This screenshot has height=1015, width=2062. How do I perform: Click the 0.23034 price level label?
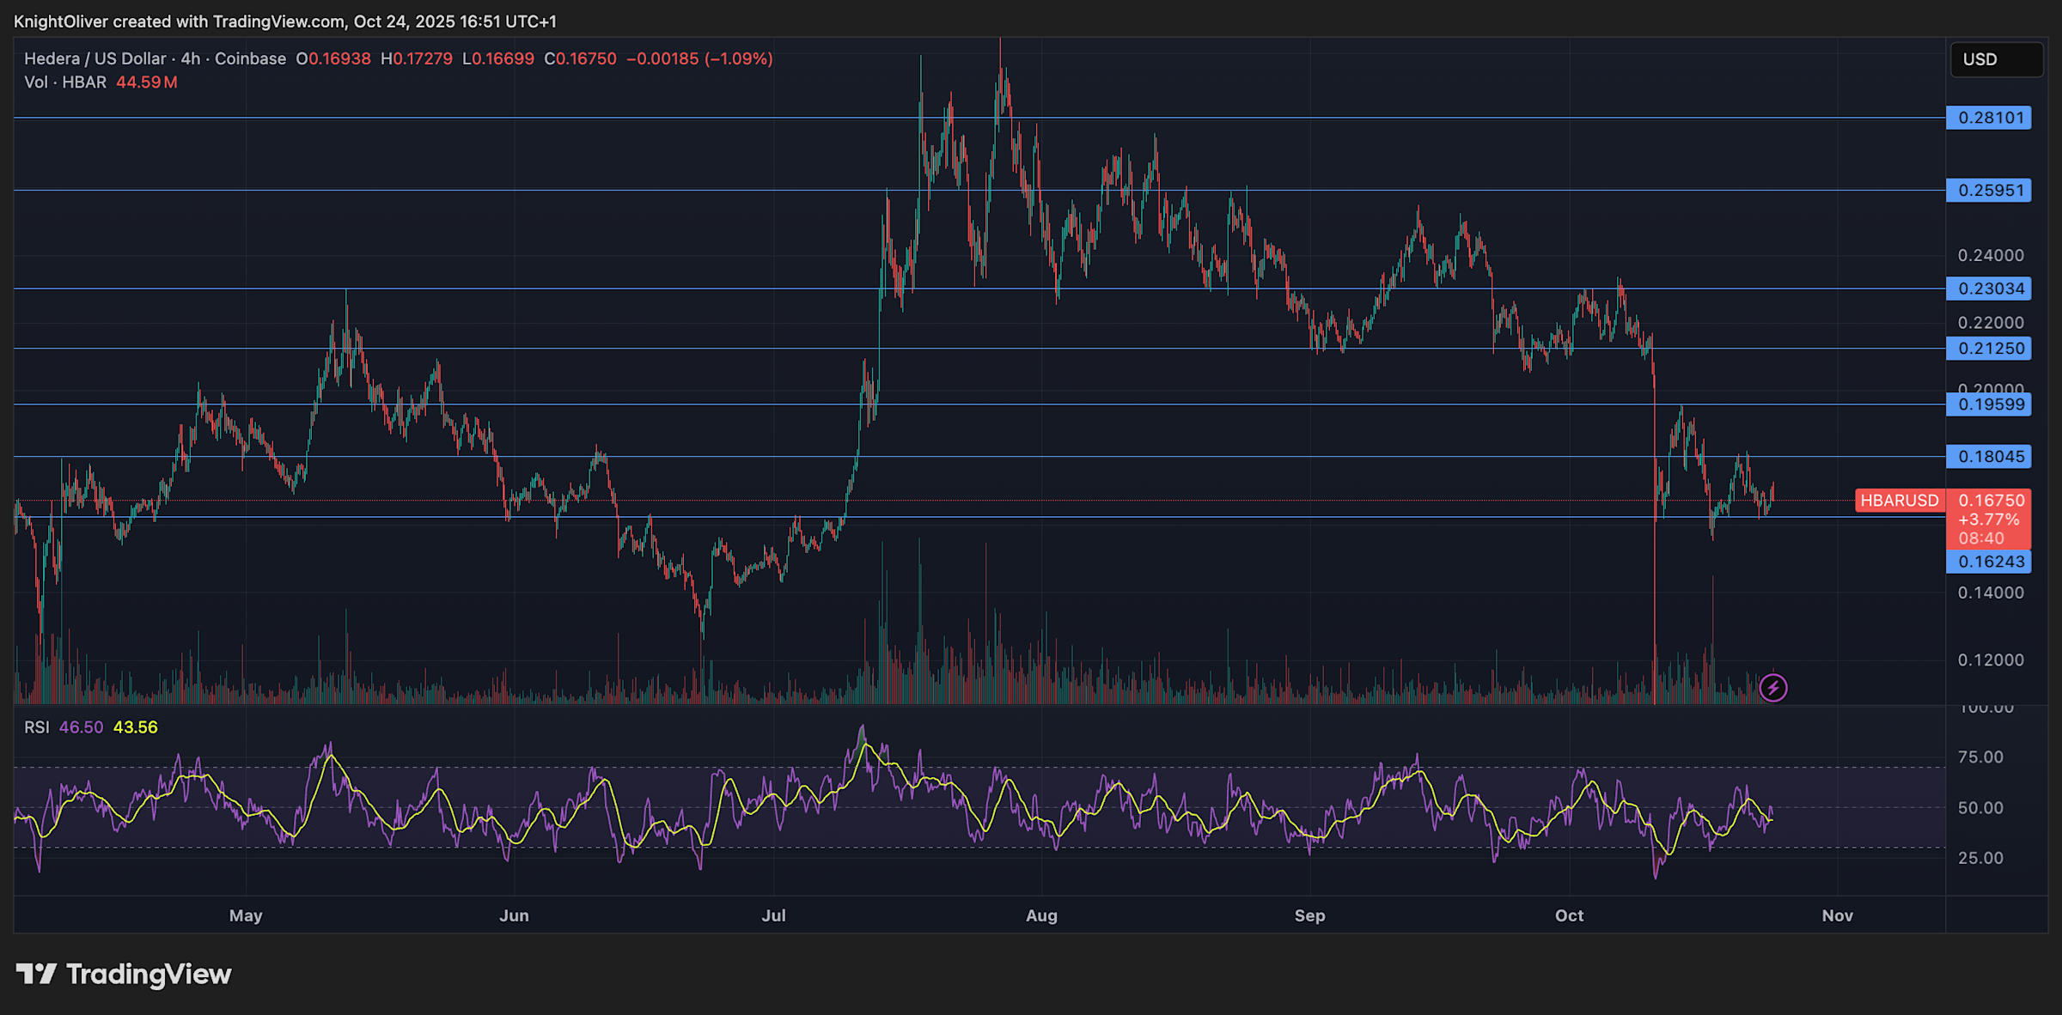click(x=1987, y=289)
